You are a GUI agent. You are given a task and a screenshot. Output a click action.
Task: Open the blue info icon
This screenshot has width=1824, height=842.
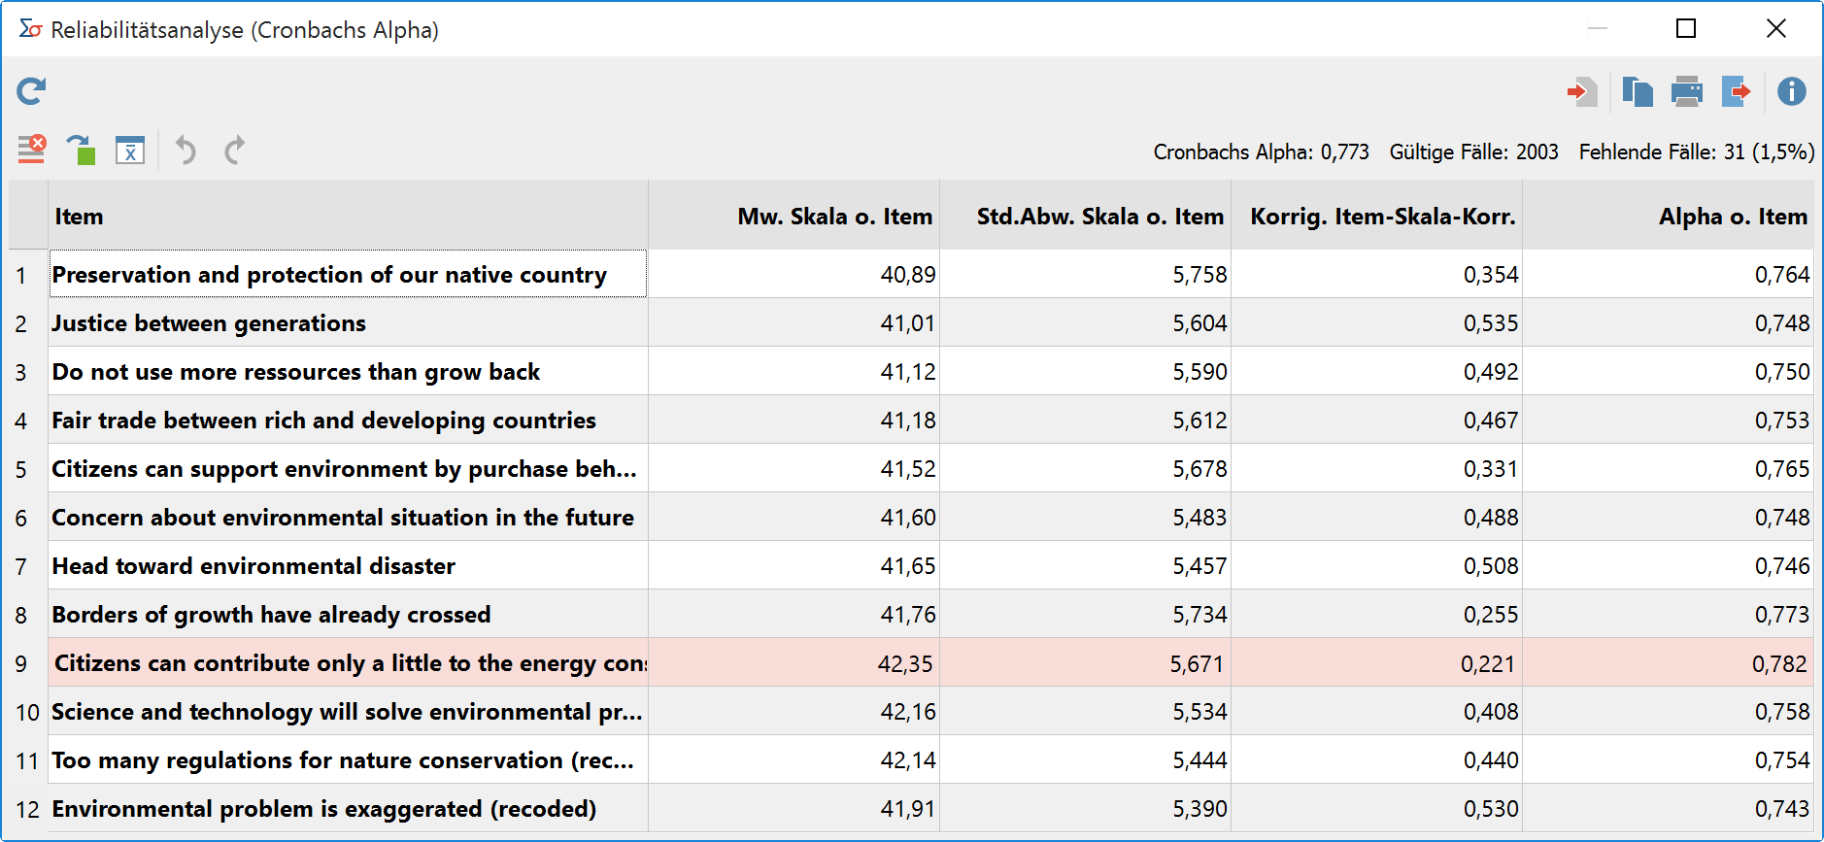[x=1792, y=91]
